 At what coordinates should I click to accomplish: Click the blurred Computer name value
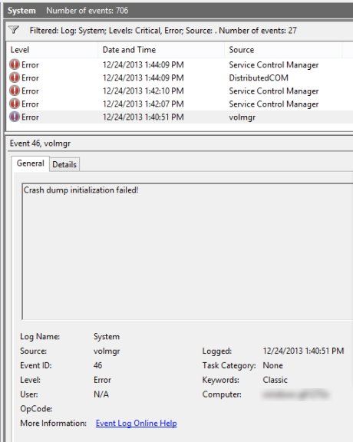coord(295,394)
